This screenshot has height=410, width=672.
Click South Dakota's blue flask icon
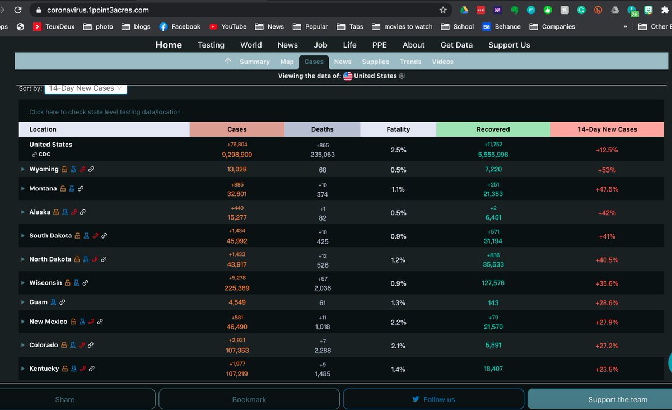coord(86,236)
